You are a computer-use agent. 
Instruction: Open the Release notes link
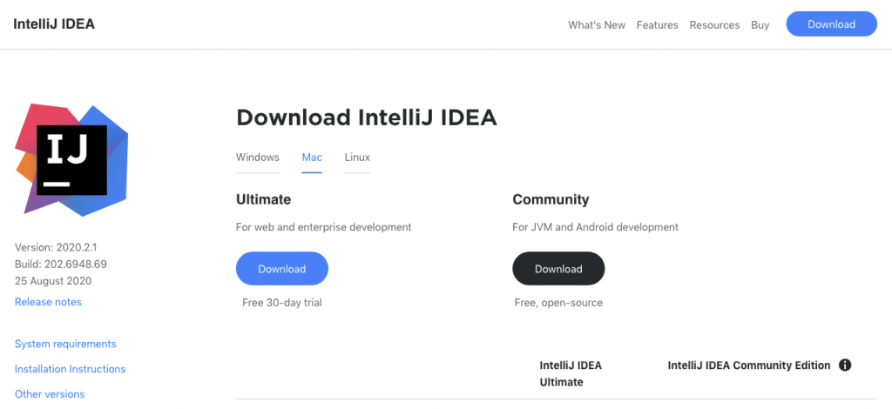49,302
